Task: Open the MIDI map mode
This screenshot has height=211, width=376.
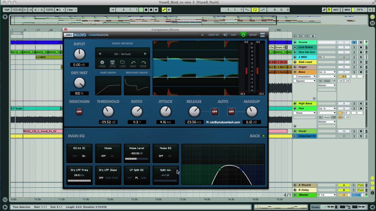Action: [x=347, y=10]
